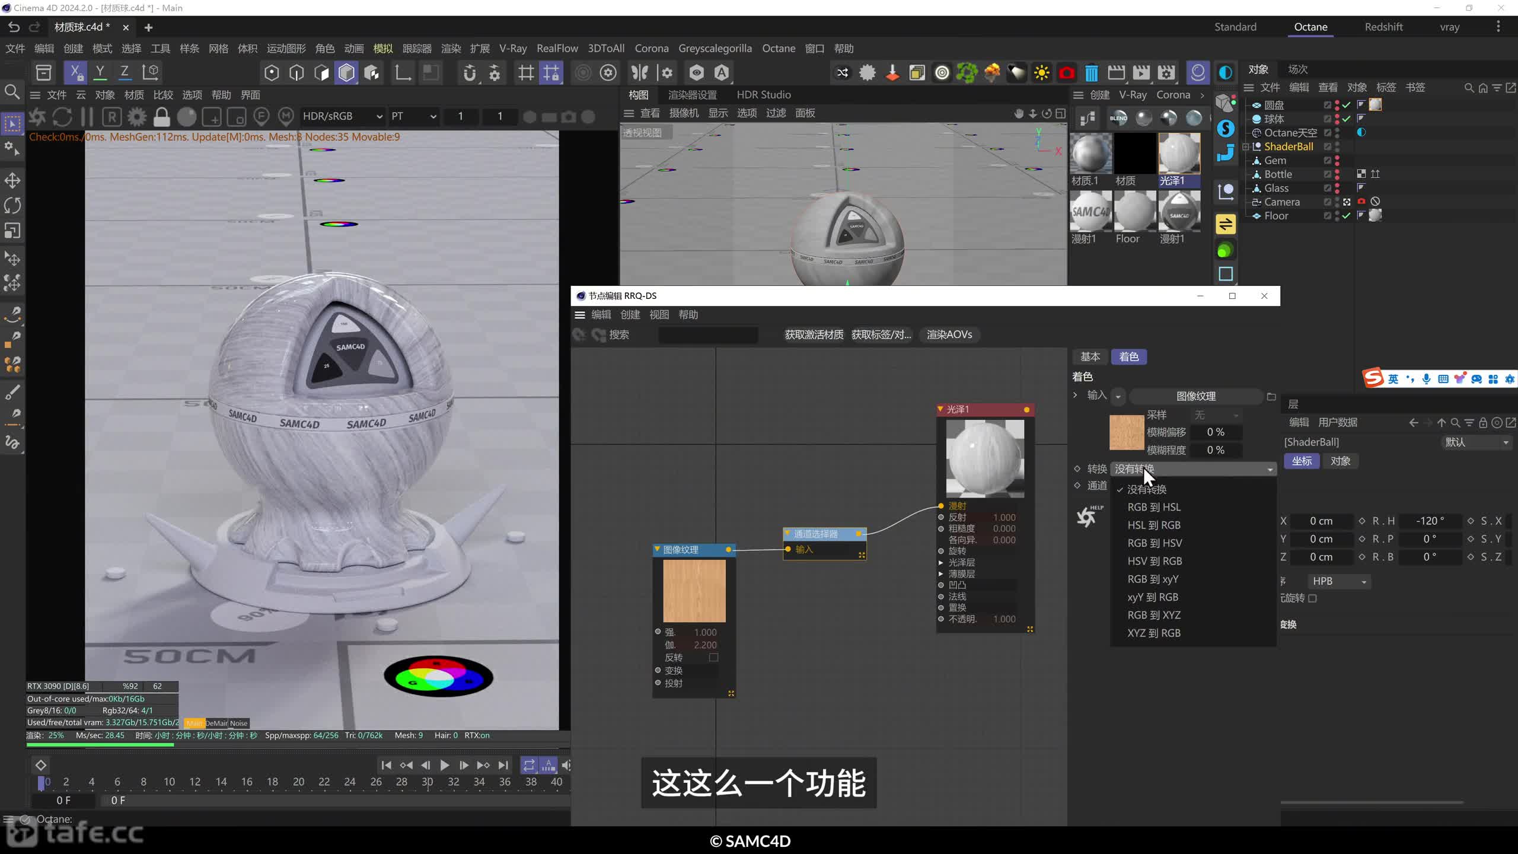
Task: Toggle Y axis lock icon
Action: click(100, 72)
